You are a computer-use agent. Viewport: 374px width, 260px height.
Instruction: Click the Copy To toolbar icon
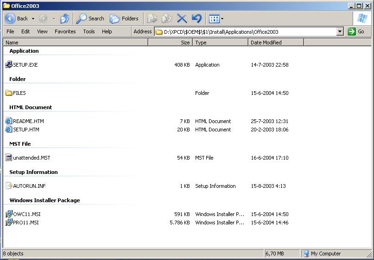(167, 19)
